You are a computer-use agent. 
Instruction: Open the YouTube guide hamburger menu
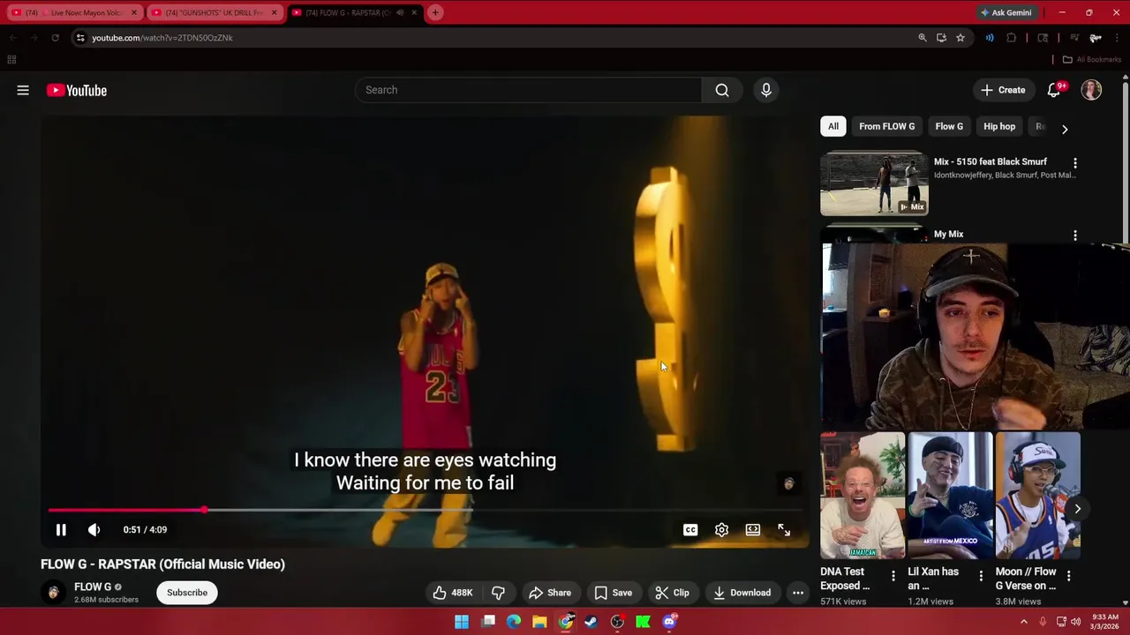coord(23,90)
